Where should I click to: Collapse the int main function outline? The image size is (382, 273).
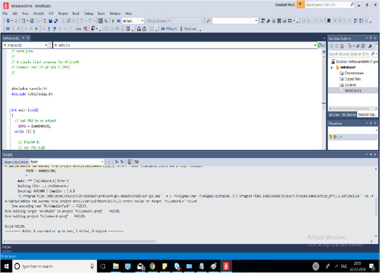click(x=10, y=110)
